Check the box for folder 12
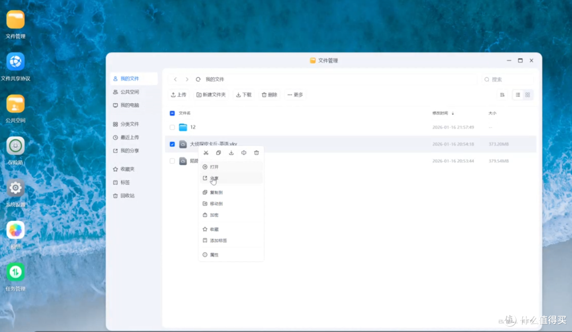 coord(172,127)
